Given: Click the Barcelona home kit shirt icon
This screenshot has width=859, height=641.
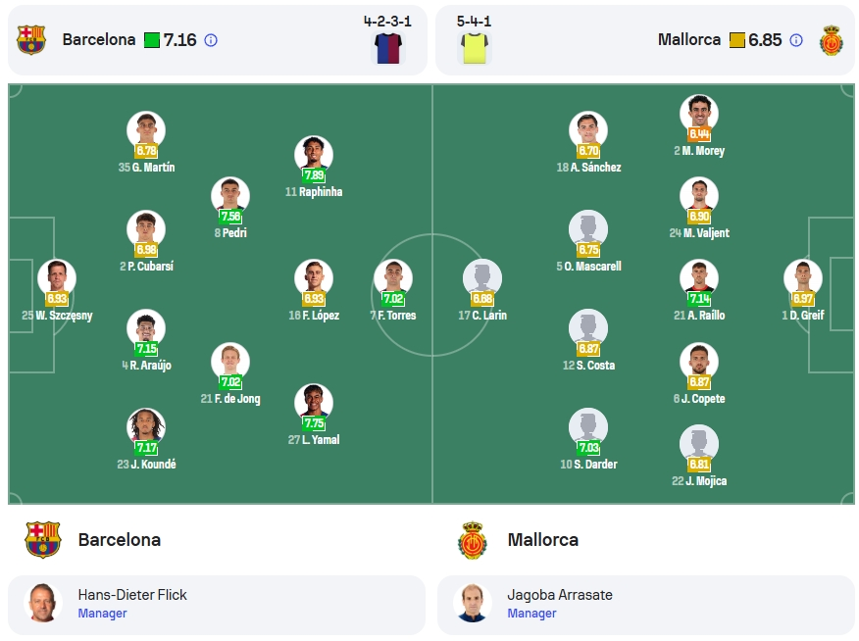Looking at the screenshot, I should [388, 48].
